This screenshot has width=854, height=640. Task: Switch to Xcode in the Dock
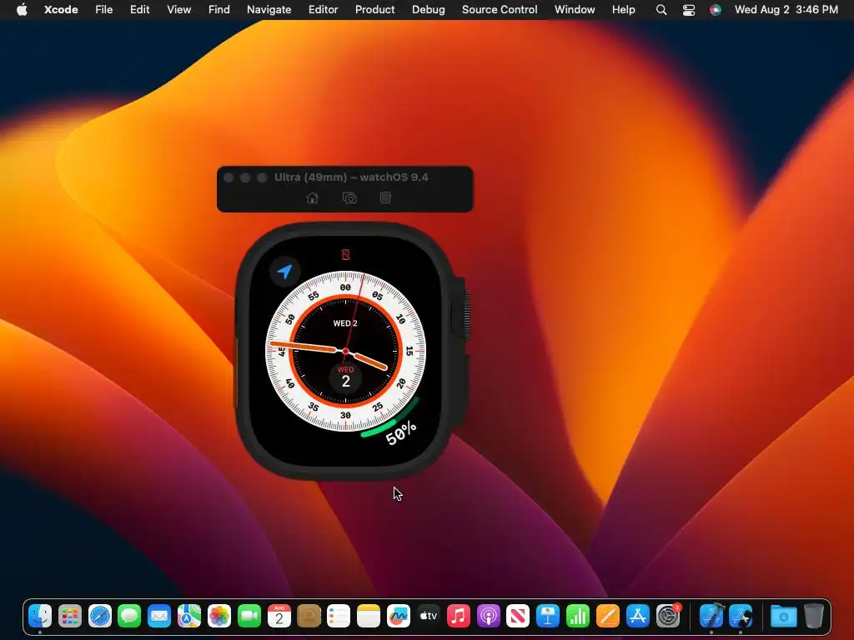(x=711, y=616)
